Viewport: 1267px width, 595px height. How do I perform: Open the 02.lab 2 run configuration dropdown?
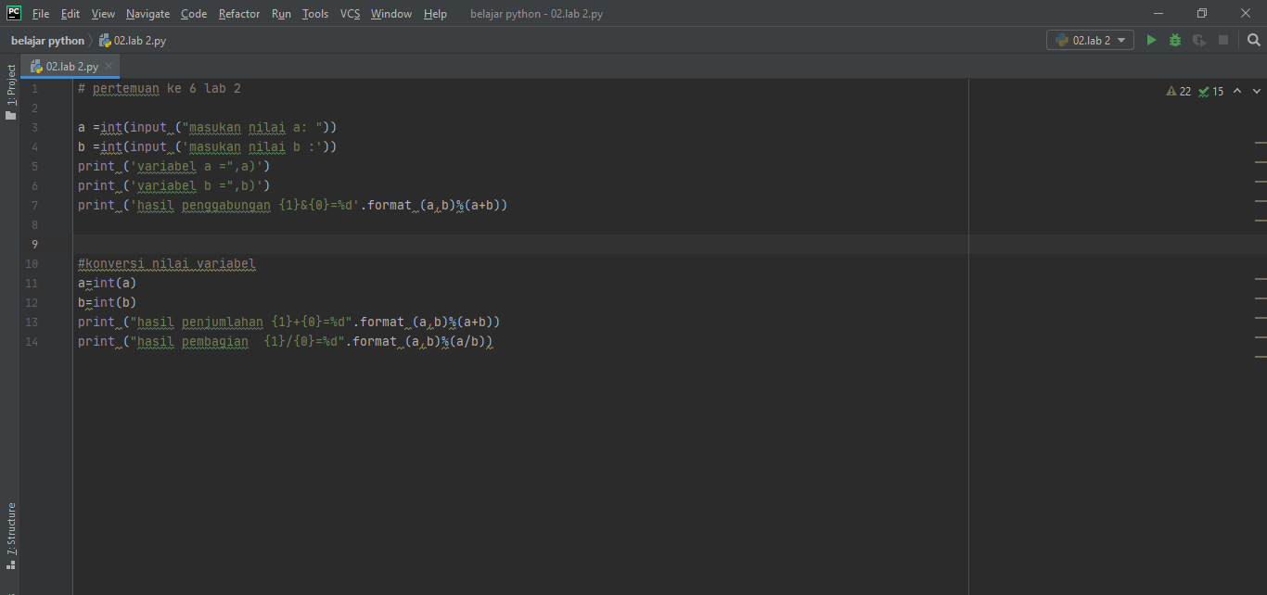[x=1090, y=40]
